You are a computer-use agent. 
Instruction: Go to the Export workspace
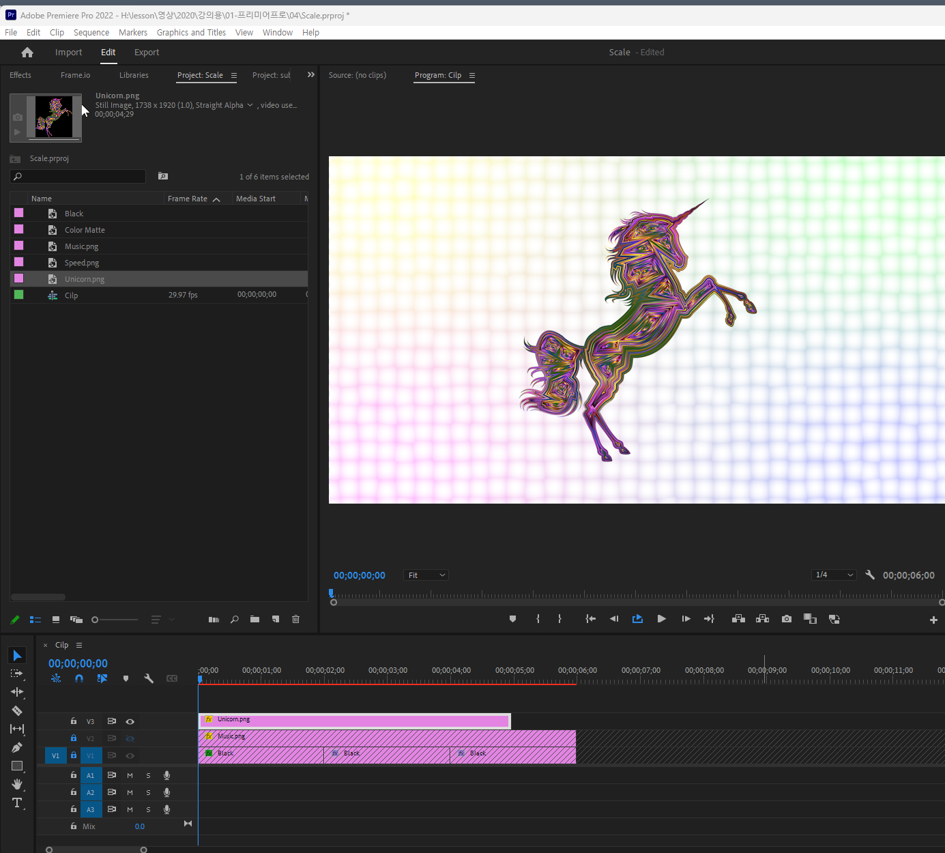pyautogui.click(x=147, y=53)
